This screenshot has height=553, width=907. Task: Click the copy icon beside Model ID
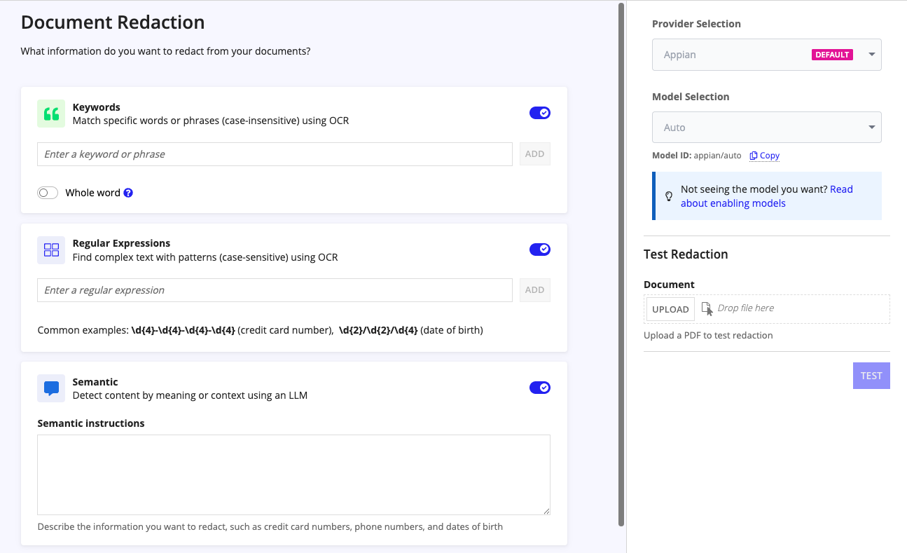click(754, 156)
